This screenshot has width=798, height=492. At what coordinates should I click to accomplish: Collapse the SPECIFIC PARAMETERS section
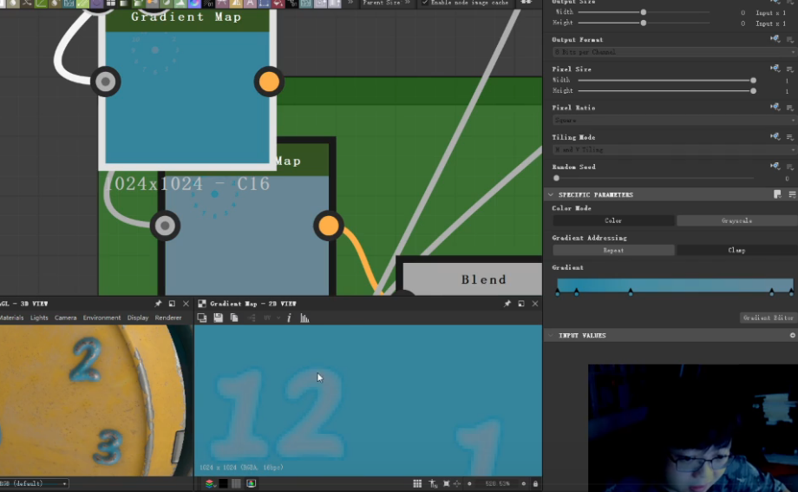click(551, 194)
